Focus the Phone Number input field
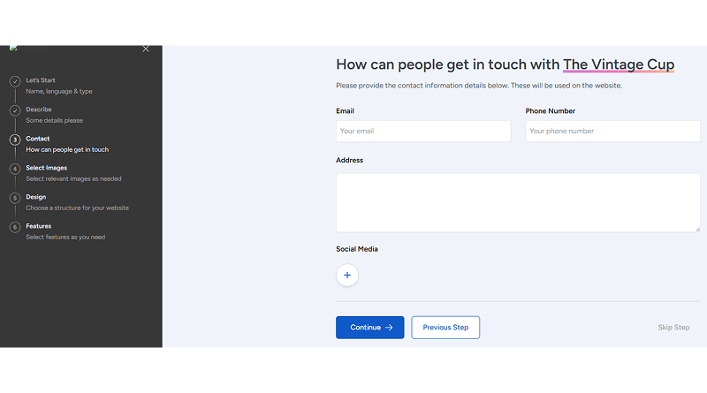 pos(612,132)
